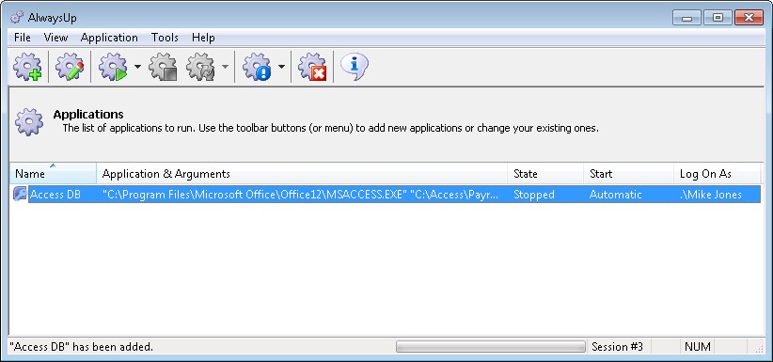Close the AlwaysUp window

pos(749,18)
